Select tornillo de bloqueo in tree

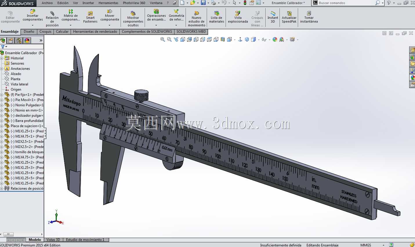pyautogui.click(x=27, y=152)
